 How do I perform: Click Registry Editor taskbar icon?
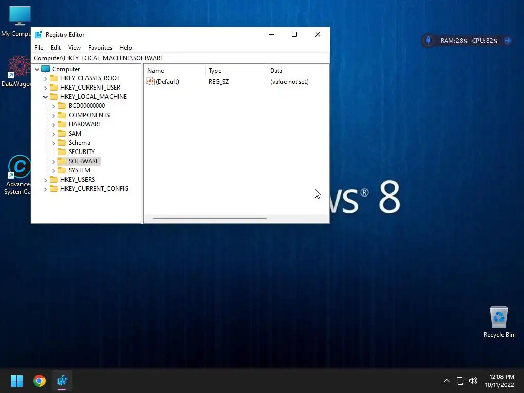[62, 381]
